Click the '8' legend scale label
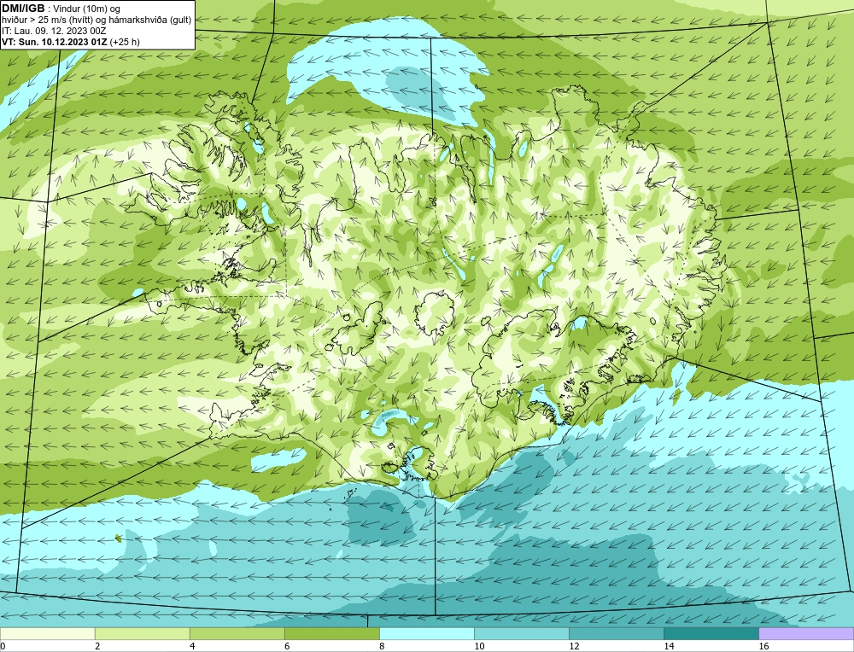 (x=382, y=646)
